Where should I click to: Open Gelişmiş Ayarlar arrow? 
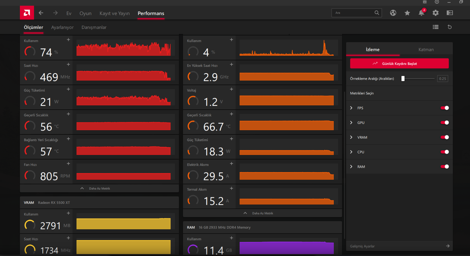pyautogui.click(x=448, y=246)
